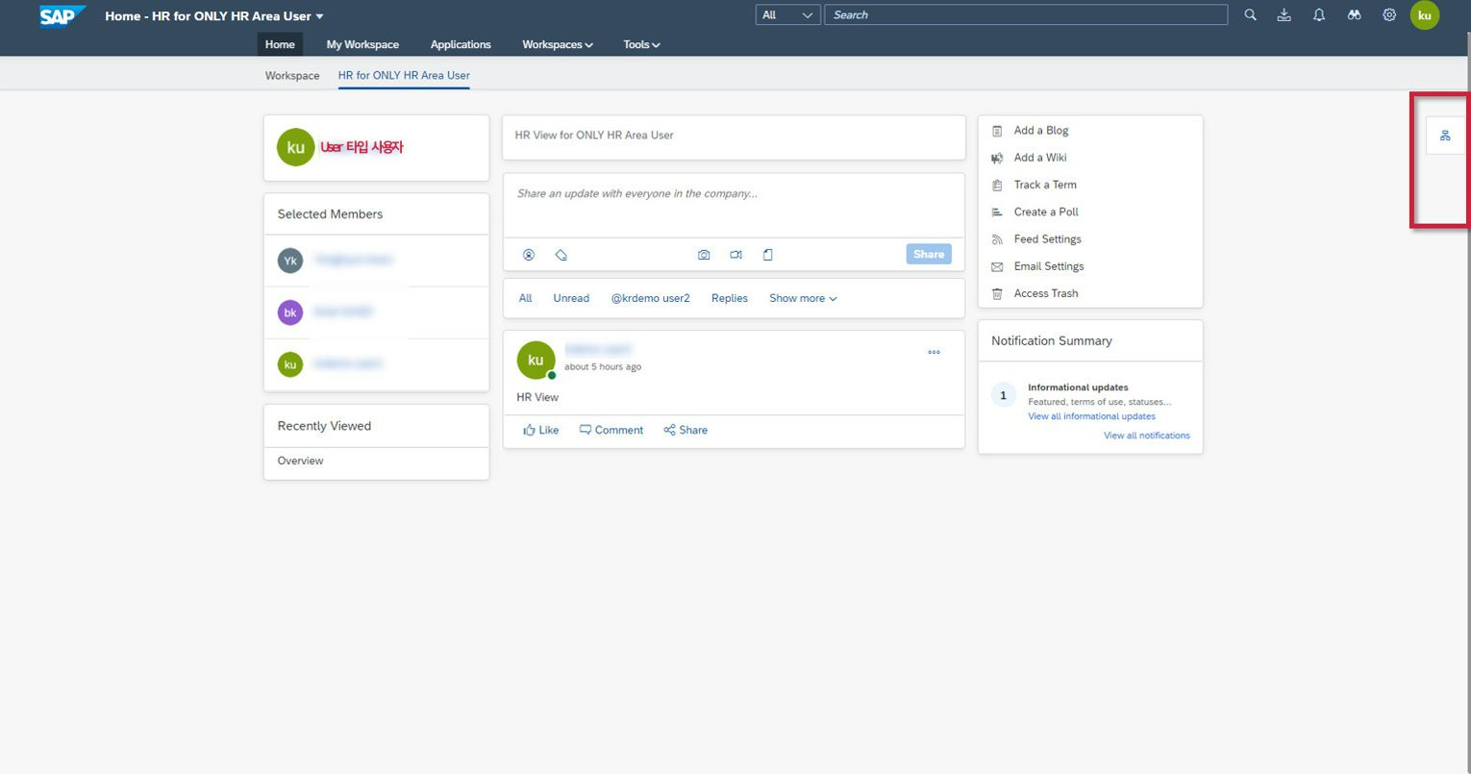Open the notifications bell
The height and width of the screenshot is (774, 1471).
1319,15
